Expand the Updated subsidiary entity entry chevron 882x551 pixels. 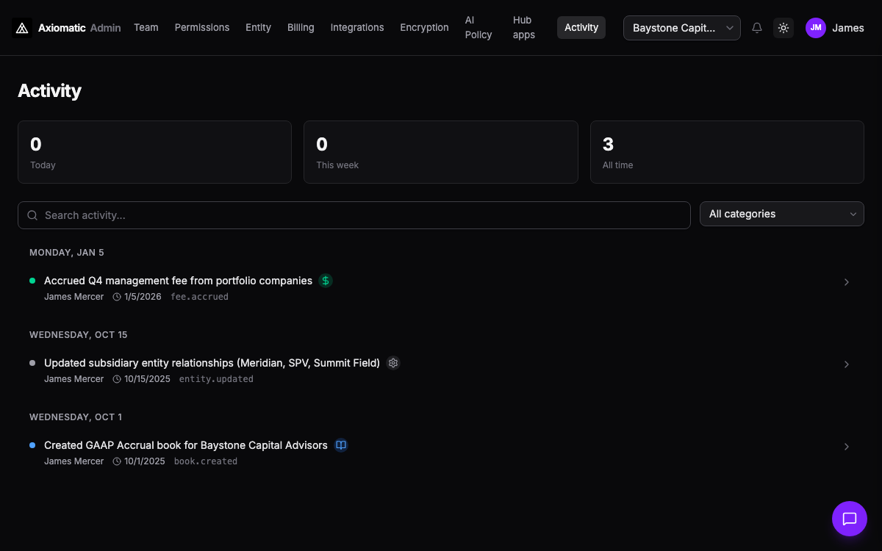[x=846, y=364]
